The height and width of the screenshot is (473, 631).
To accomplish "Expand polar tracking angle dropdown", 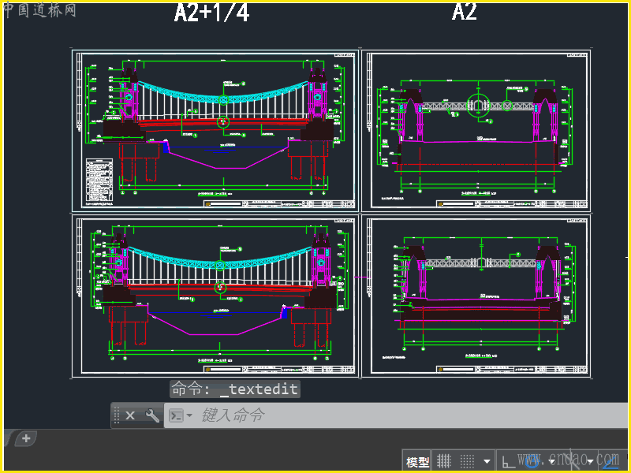I will pos(550,461).
